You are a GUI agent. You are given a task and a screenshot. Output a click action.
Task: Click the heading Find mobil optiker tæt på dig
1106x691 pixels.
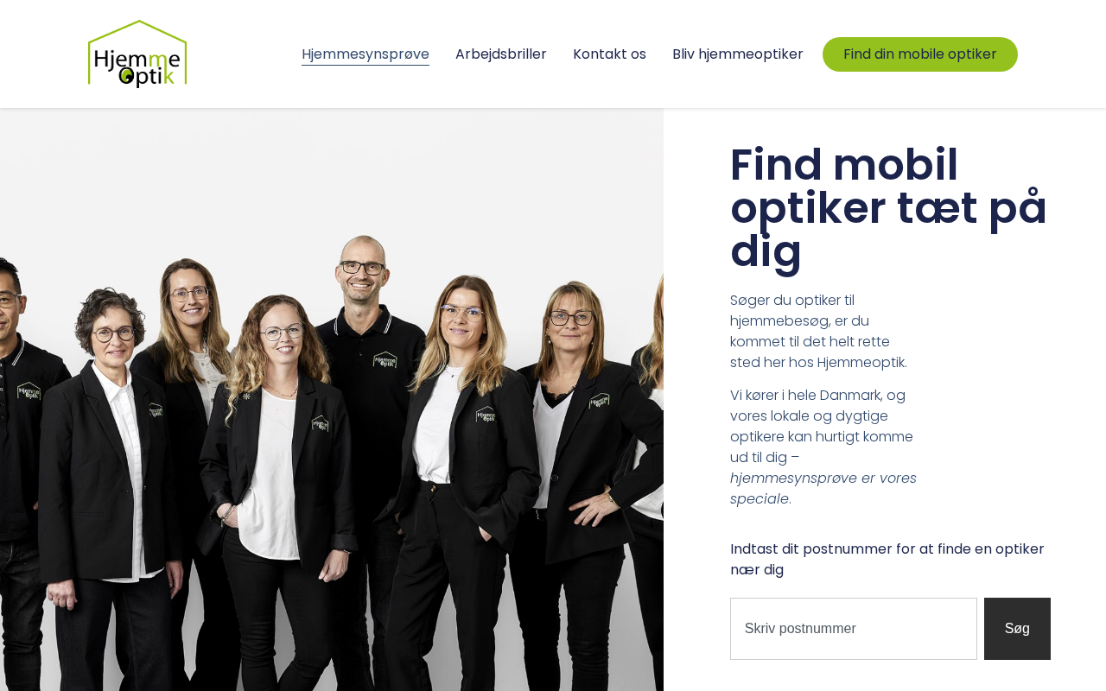pyautogui.click(x=888, y=207)
